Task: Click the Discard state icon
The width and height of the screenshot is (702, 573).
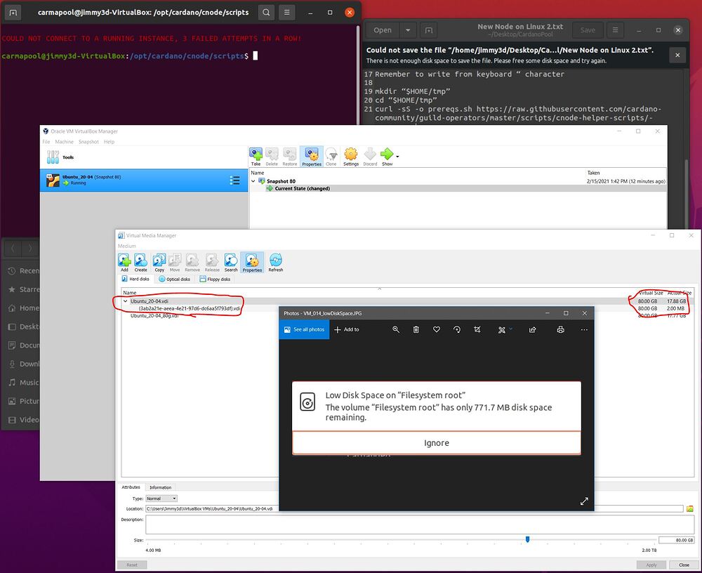Action: point(370,157)
